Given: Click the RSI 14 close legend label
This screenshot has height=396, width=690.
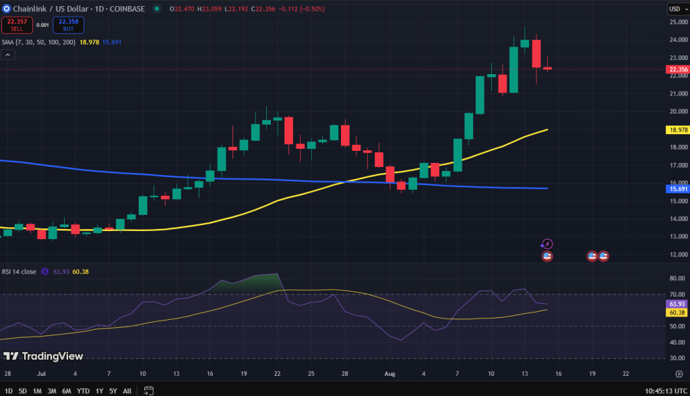Looking at the screenshot, I should click(19, 271).
